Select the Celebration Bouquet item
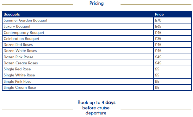The width and height of the screenshot is (193, 117). coord(21,39)
